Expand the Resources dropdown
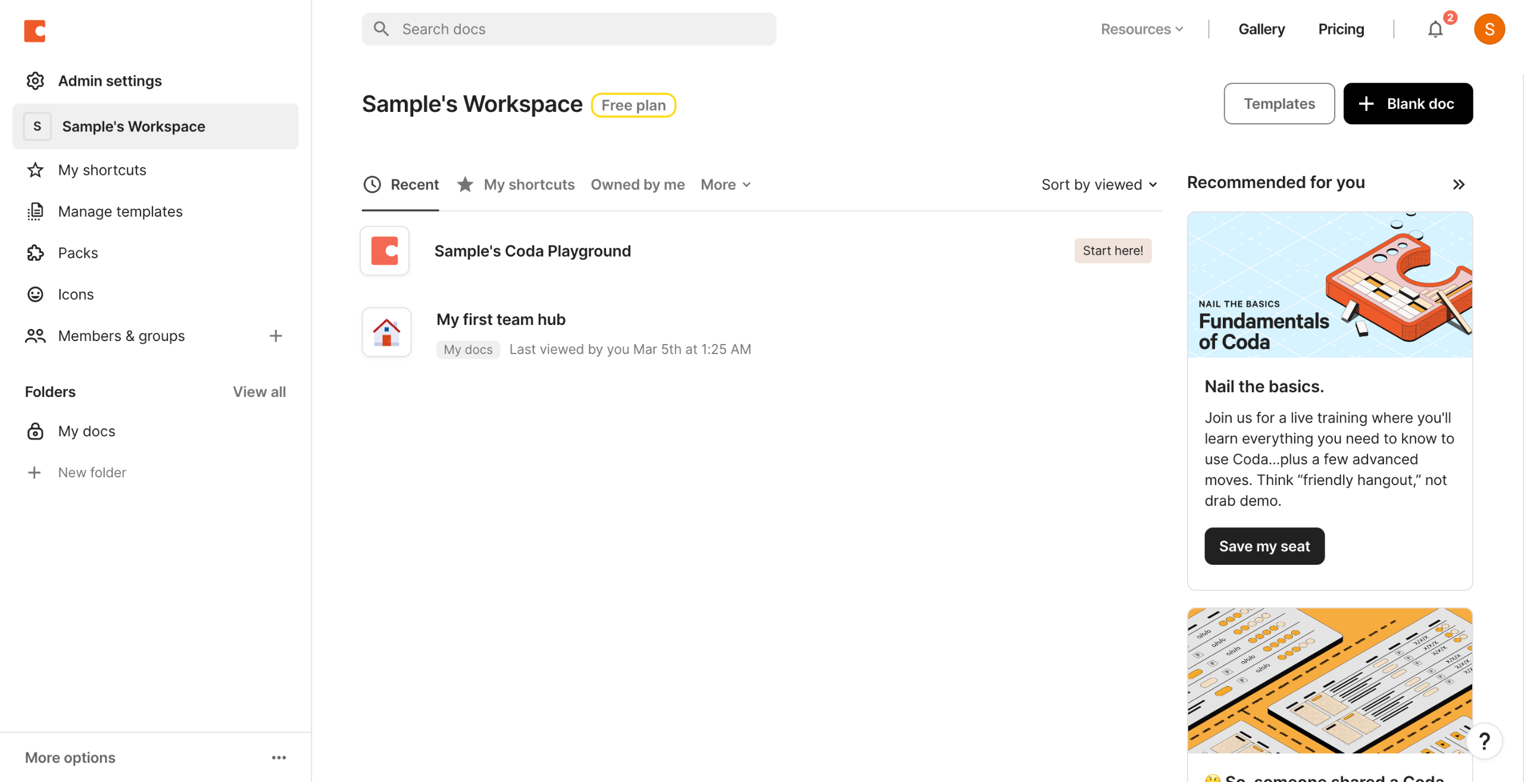The height and width of the screenshot is (782, 1524). pos(1141,29)
